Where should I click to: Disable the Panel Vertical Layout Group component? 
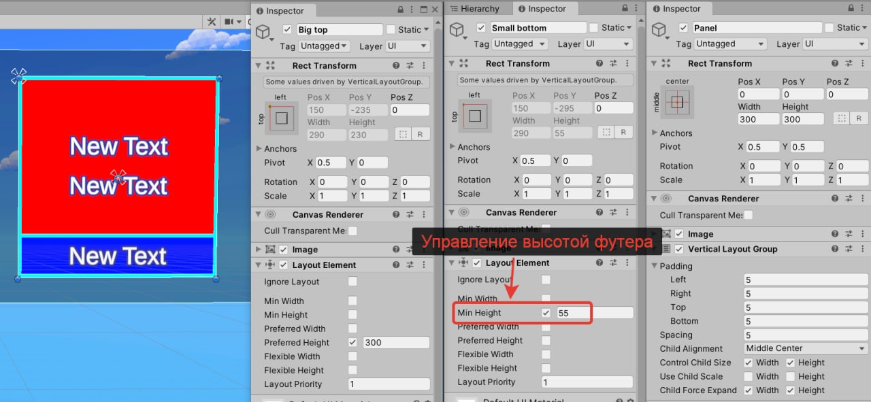tap(679, 249)
